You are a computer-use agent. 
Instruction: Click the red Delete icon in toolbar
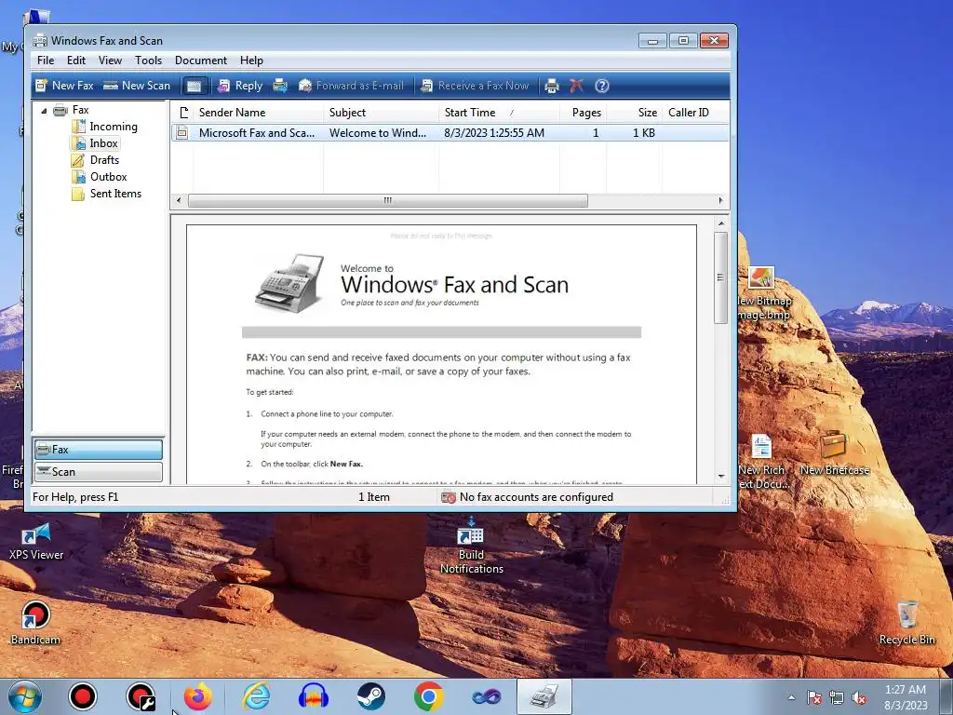(576, 86)
